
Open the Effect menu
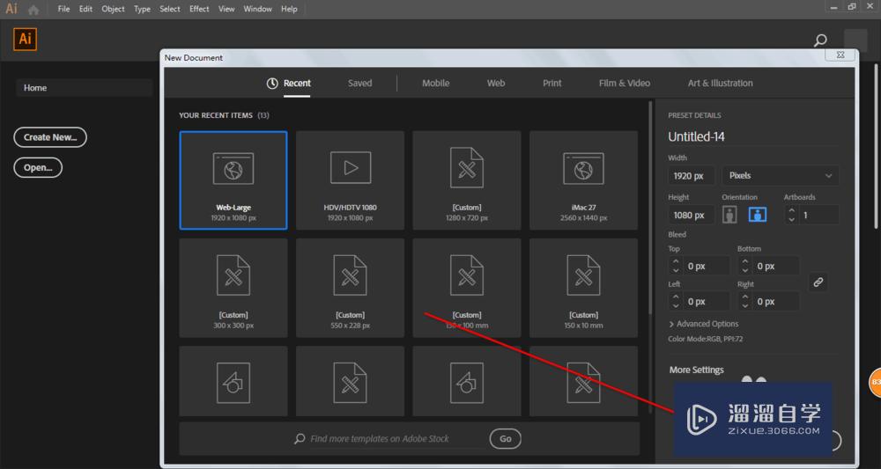(x=199, y=9)
